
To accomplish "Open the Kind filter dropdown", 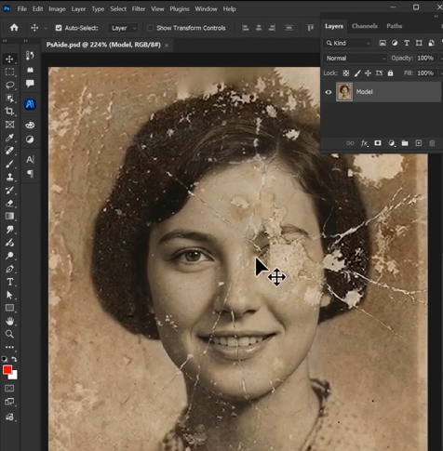I will tap(347, 43).
